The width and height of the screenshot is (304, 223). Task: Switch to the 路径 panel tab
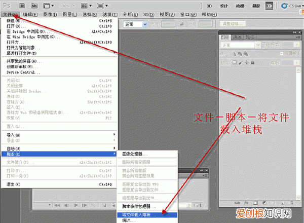pyautogui.click(x=250, y=37)
